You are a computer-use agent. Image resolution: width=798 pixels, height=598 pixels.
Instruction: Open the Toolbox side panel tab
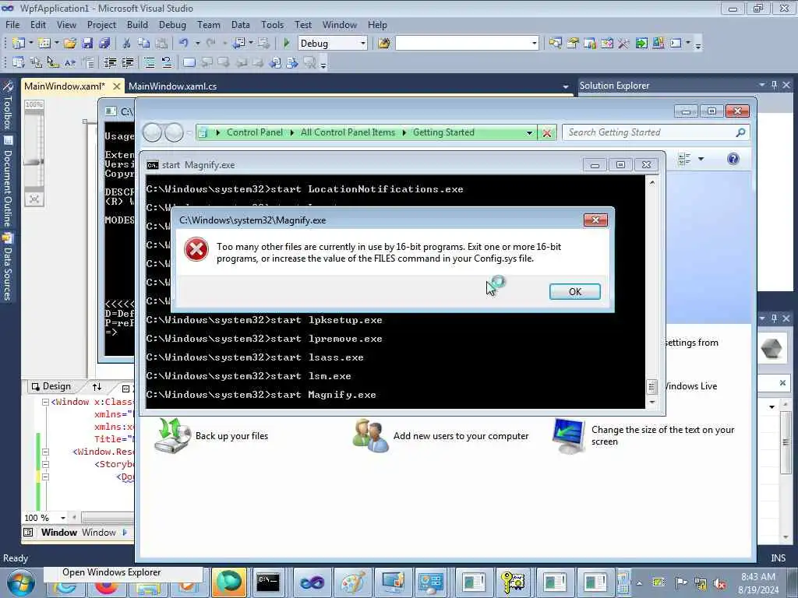8,106
